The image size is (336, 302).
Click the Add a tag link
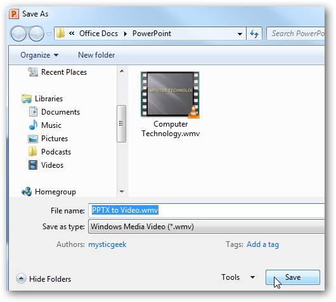click(x=262, y=244)
